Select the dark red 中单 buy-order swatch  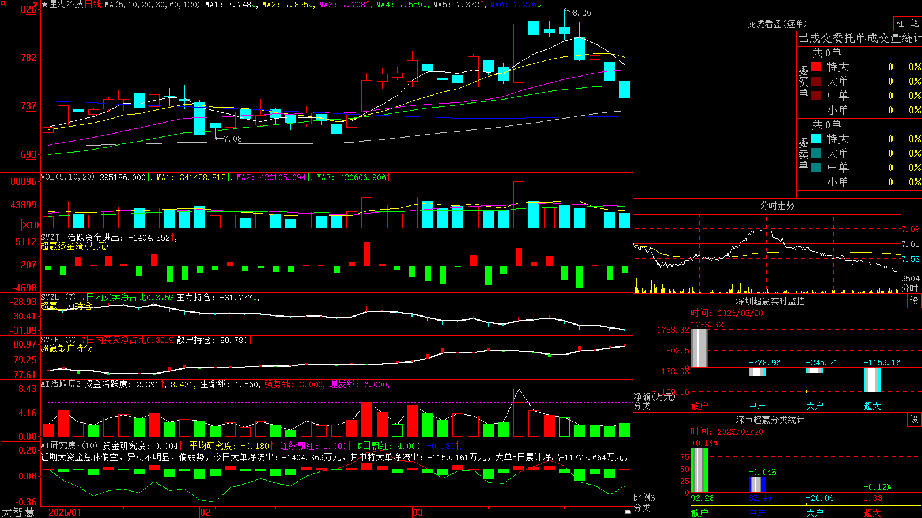pos(816,95)
